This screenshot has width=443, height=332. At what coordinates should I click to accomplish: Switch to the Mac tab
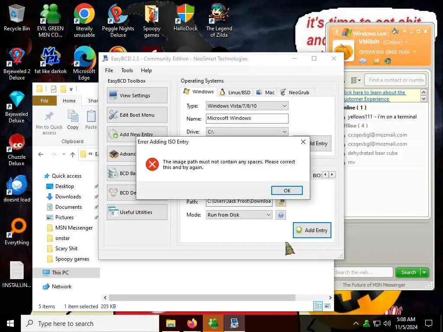tap(265, 93)
